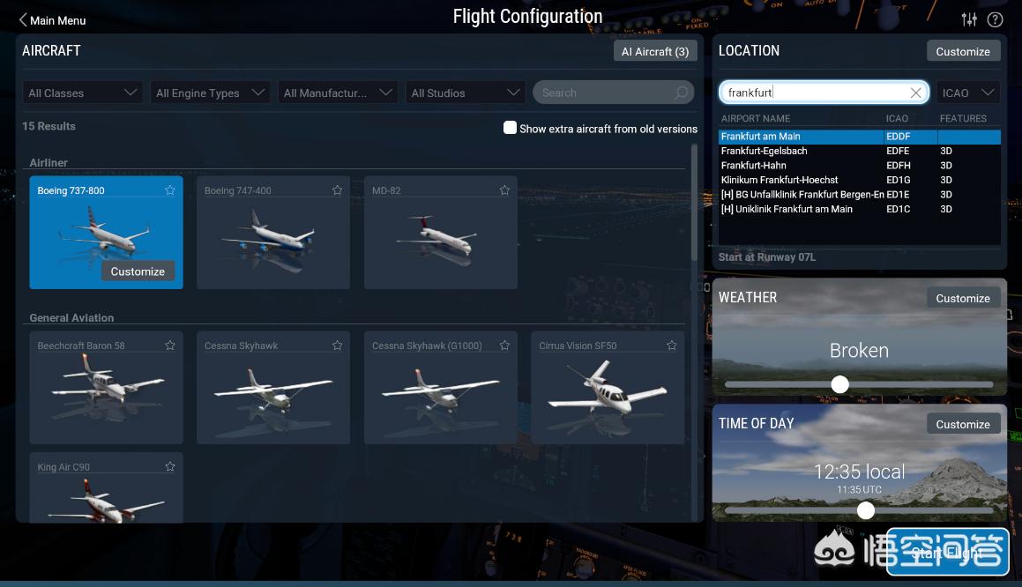This screenshot has height=587, width=1022.
Task: Open the All Engine Types filter
Action: [x=210, y=93]
